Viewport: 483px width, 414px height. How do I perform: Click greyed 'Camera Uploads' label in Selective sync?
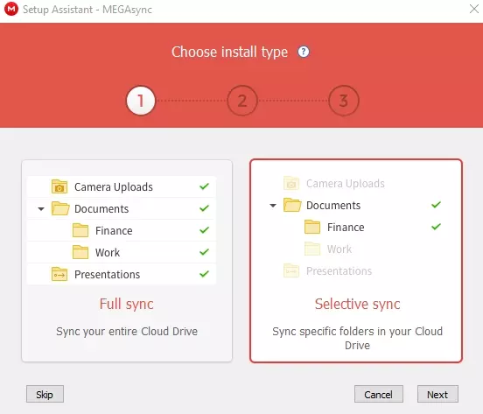[x=346, y=184]
